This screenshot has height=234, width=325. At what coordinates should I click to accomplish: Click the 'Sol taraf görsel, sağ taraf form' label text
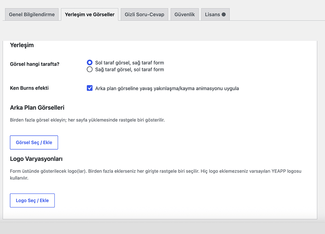click(x=129, y=63)
